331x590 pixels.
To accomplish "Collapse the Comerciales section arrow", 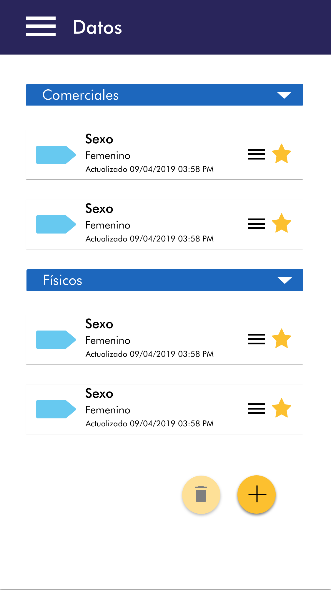I will pyautogui.click(x=284, y=95).
